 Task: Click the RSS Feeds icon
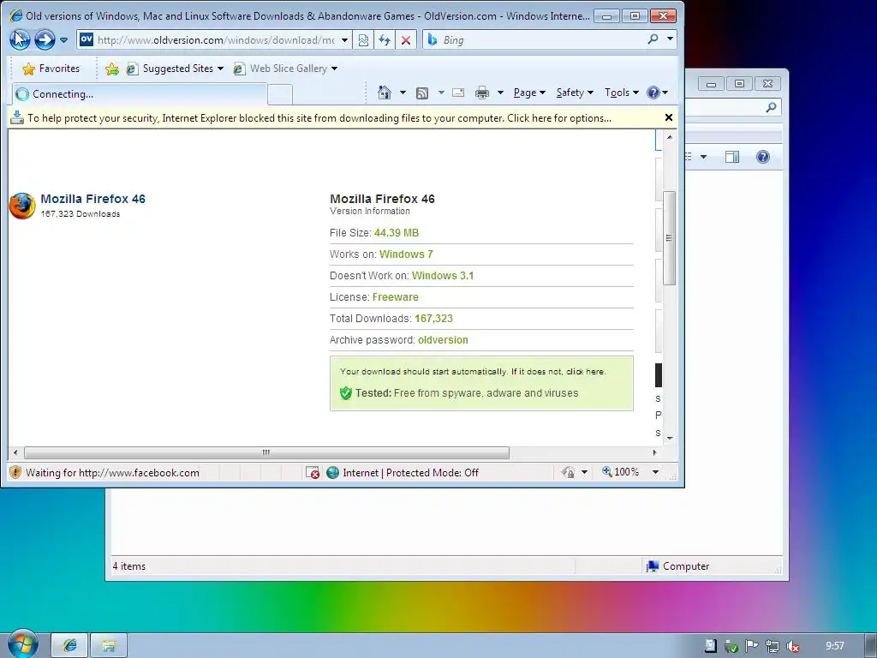pos(422,93)
